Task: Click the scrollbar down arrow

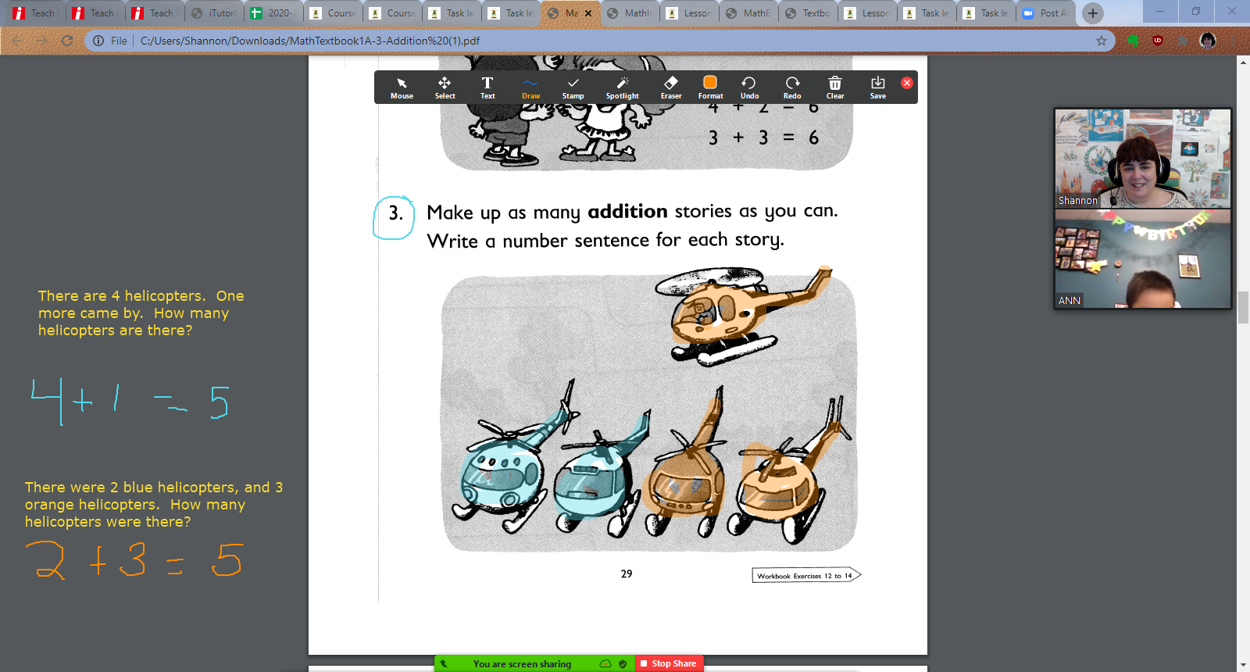Action: (1243, 665)
